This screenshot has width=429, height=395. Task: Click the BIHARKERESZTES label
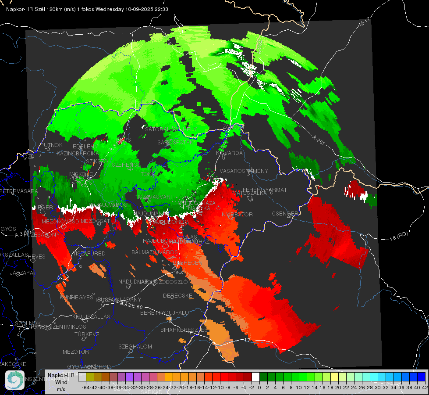pyautogui.click(x=184, y=330)
